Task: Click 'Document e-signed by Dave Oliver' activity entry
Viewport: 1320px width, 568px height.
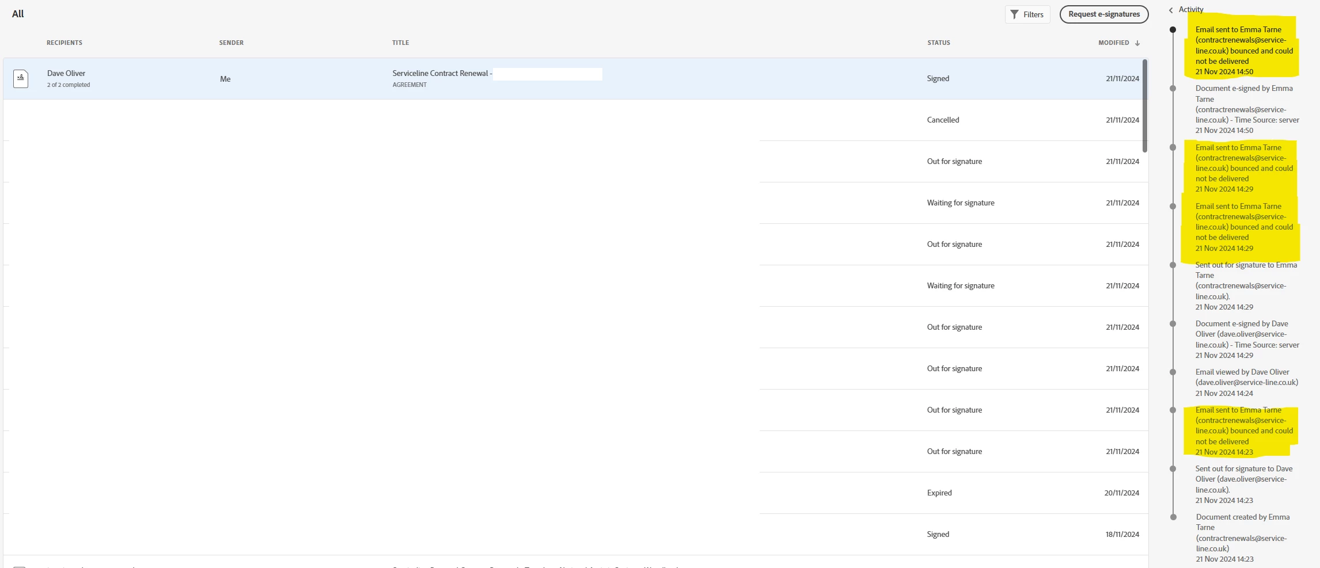Action: tap(1247, 340)
